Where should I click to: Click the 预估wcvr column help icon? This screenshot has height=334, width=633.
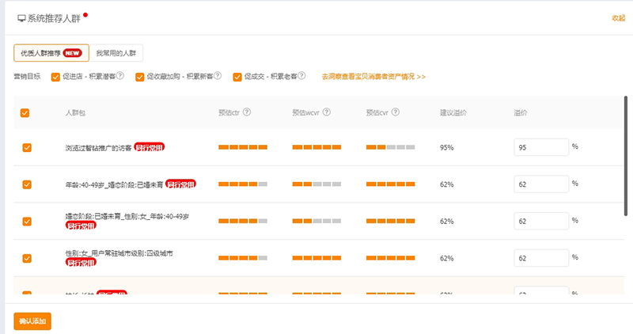(327, 112)
